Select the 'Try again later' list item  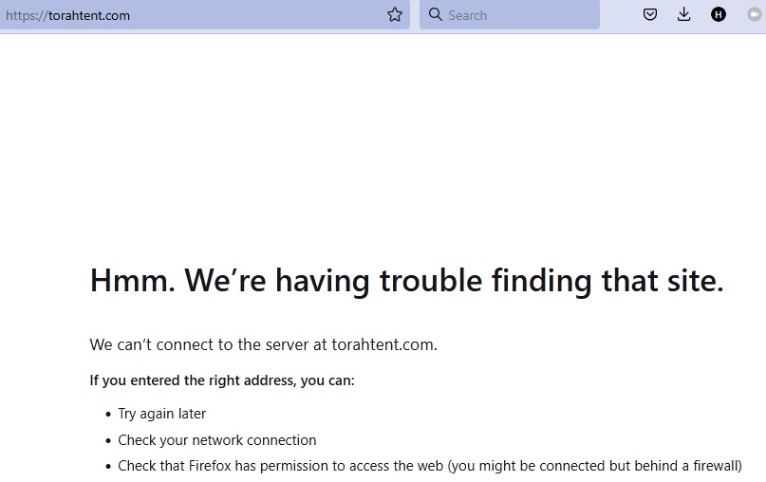point(161,414)
